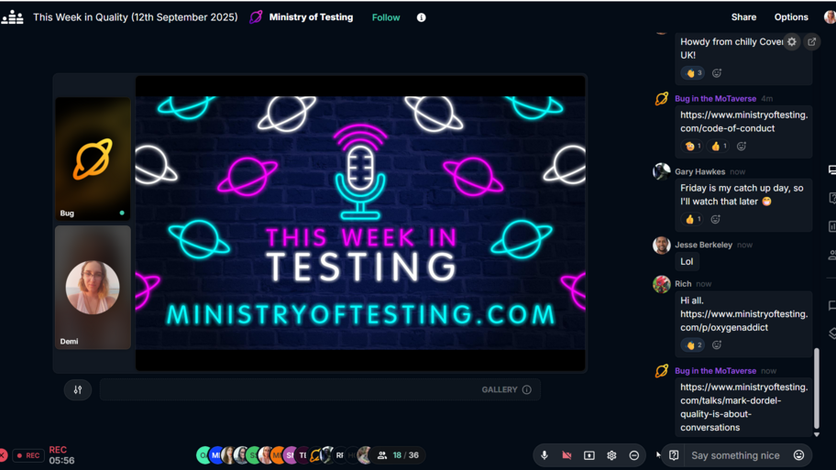Open the code-of-conduct link in chat
The height and width of the screenshot is (470, 836).
pos(743,122)
